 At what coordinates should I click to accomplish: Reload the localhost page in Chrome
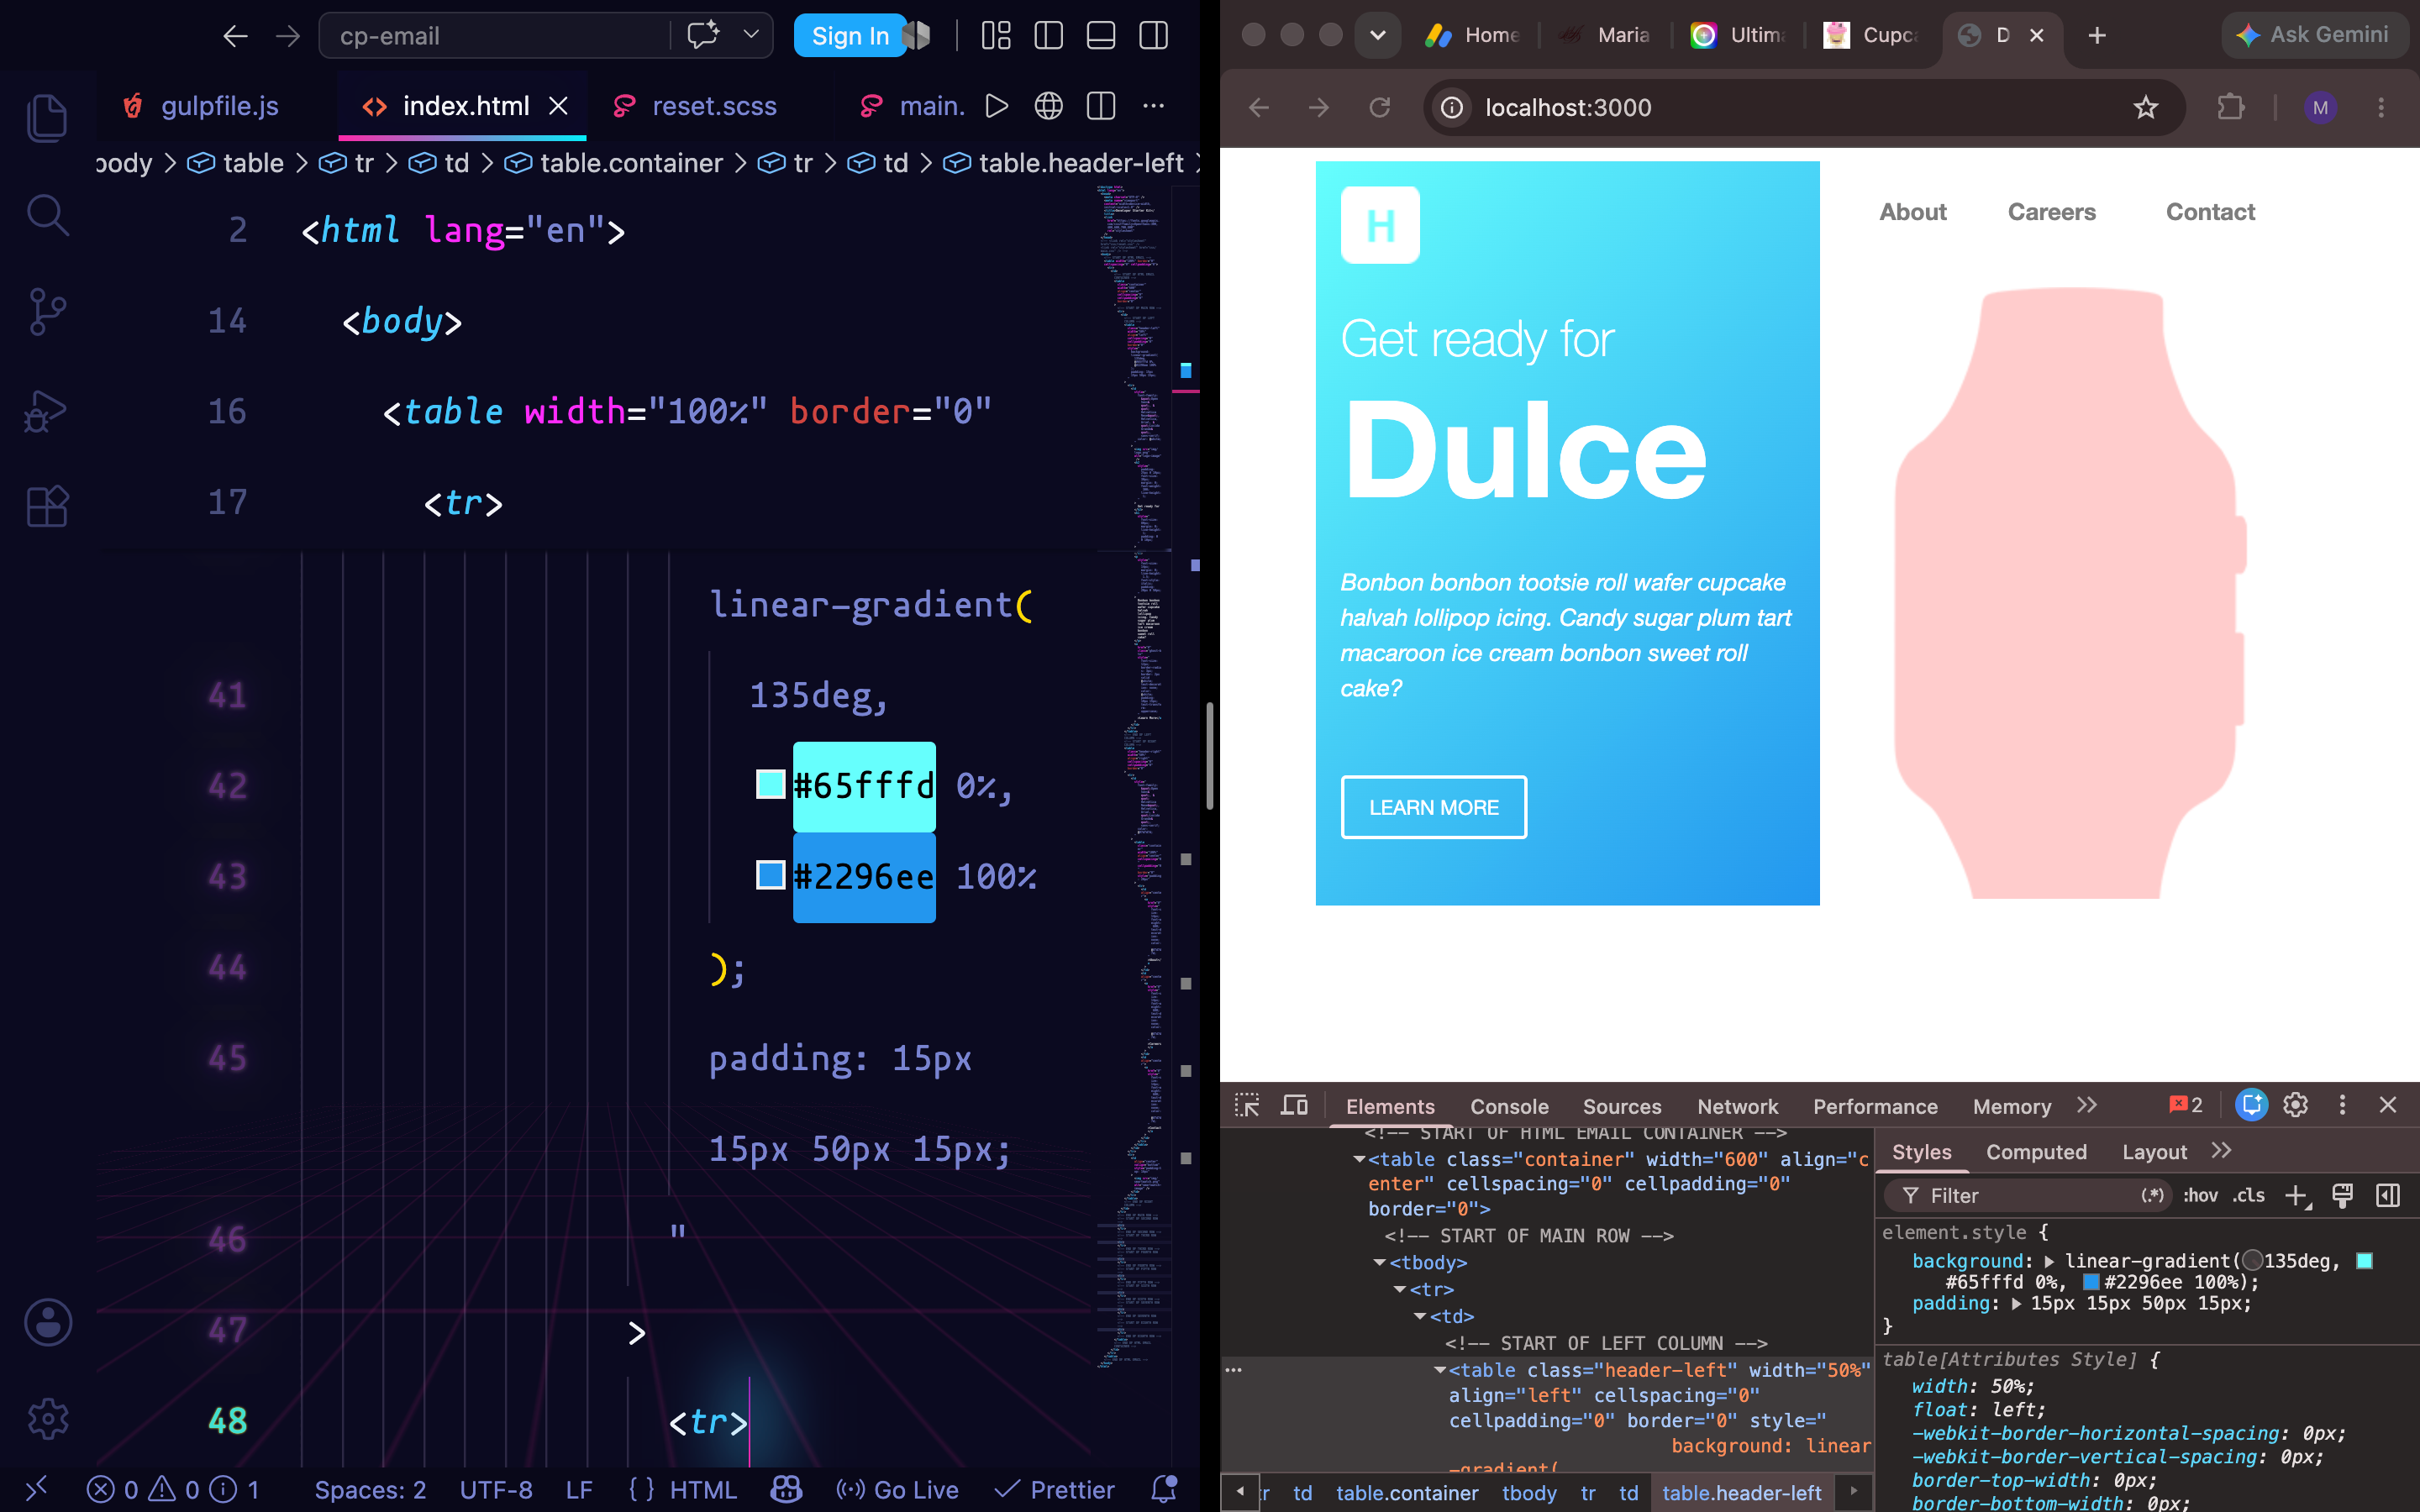click(1379, 107)
